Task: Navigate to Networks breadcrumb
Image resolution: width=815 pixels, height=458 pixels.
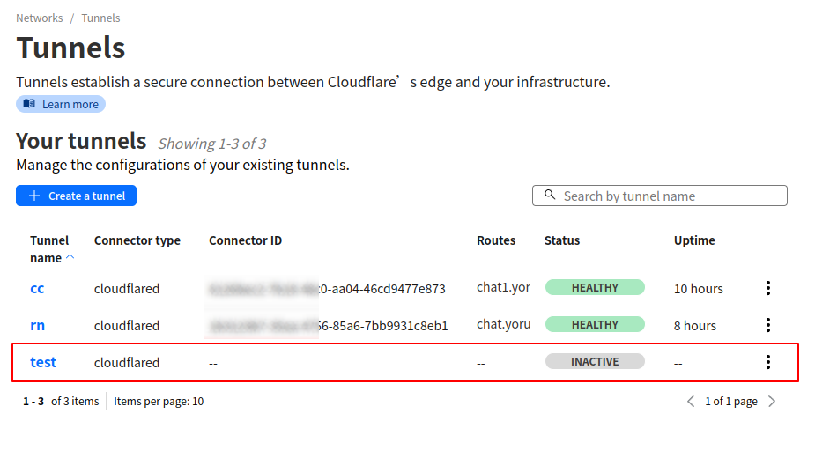Action: [x=40, y=18]
